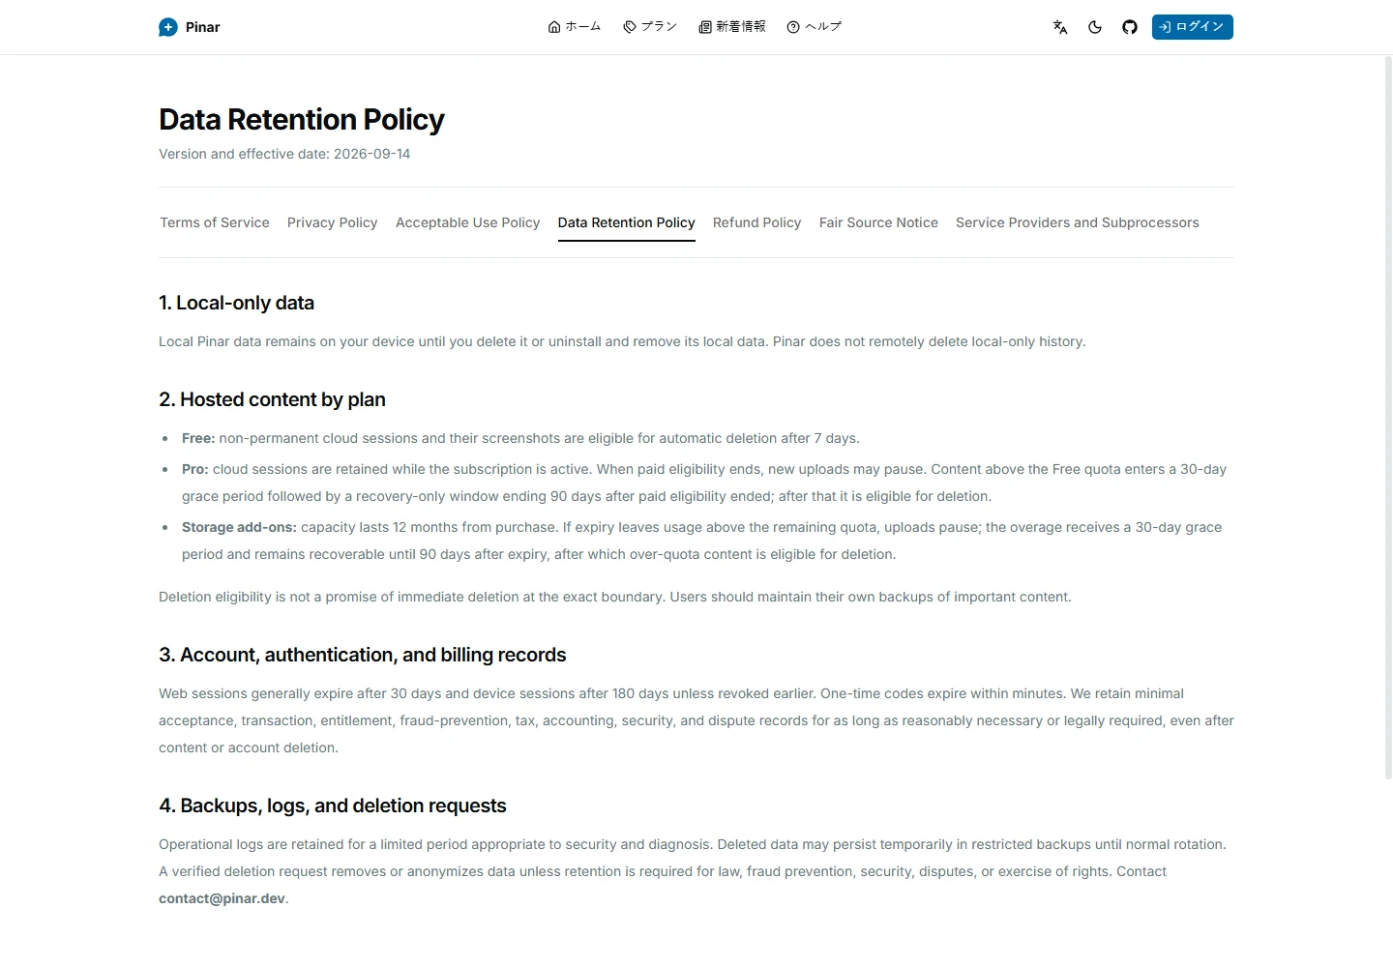Go to ホーム home page
Screen dimensions: 1393x967
(x=575, y=27)
